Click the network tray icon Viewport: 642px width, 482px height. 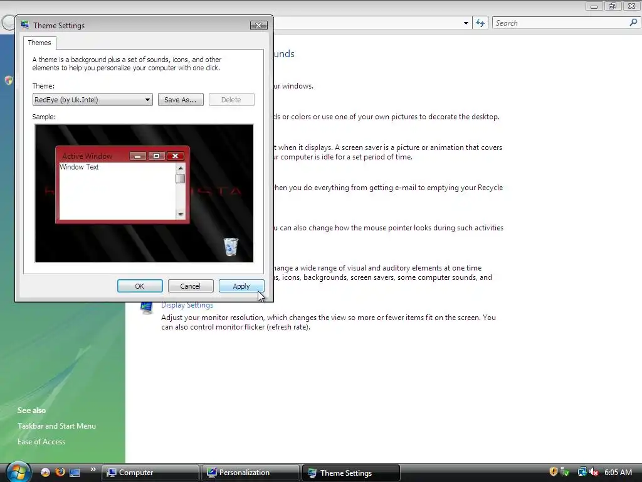(582, 472)
